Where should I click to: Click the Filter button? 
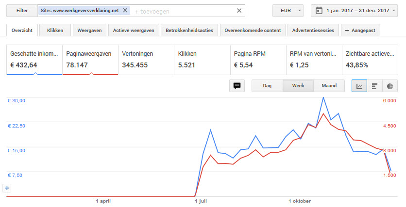coord(22,11)
